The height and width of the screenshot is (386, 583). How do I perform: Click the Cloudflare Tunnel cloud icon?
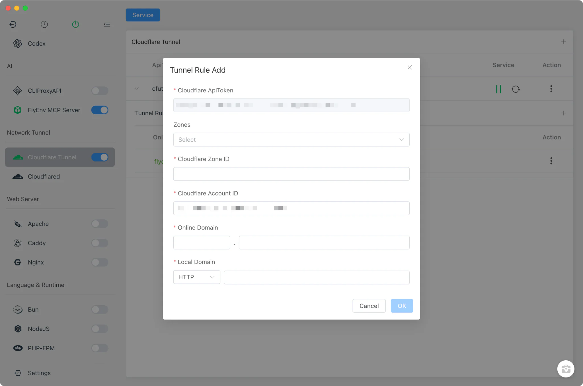point(18,157)
